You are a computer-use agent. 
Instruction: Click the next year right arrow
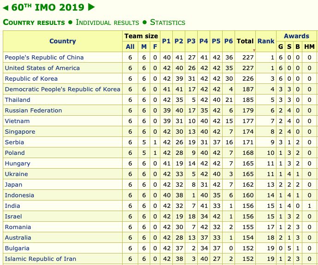[x=91, y=7]
